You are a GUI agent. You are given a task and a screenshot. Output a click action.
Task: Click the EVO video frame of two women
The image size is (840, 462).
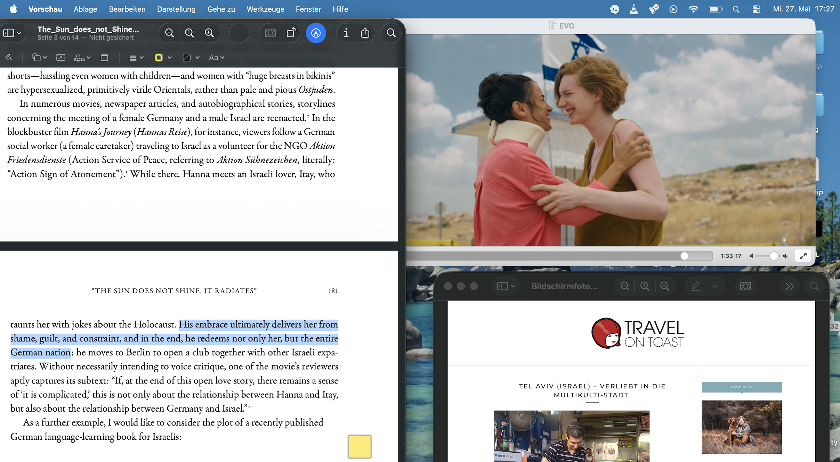coord(611,140)
